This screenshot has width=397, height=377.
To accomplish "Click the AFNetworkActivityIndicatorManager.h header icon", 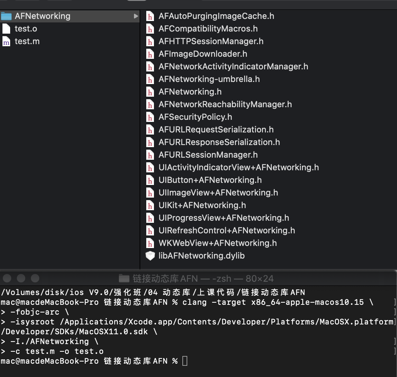I will pos(150,67).
